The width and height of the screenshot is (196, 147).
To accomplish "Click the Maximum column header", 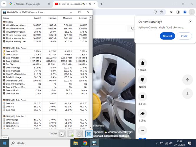I will coord(65,18).
